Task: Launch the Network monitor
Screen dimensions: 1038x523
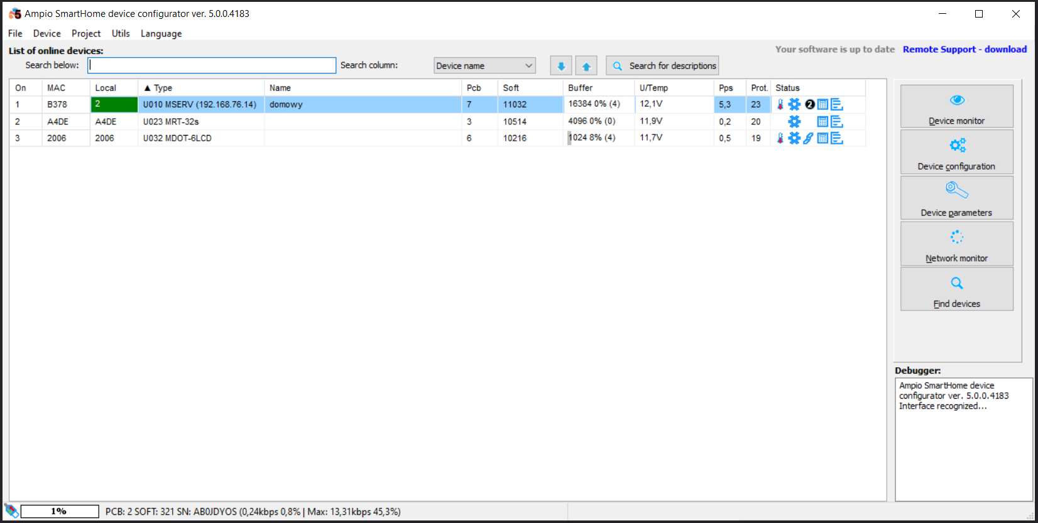Action: 957,244
